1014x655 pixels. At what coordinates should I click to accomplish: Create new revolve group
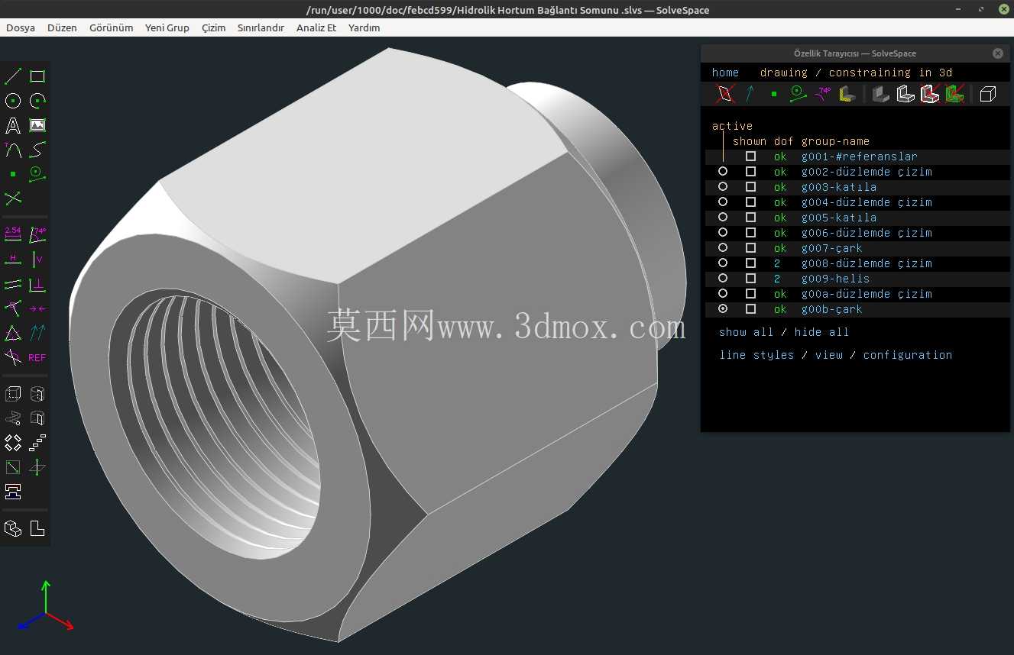click(37, 418)
